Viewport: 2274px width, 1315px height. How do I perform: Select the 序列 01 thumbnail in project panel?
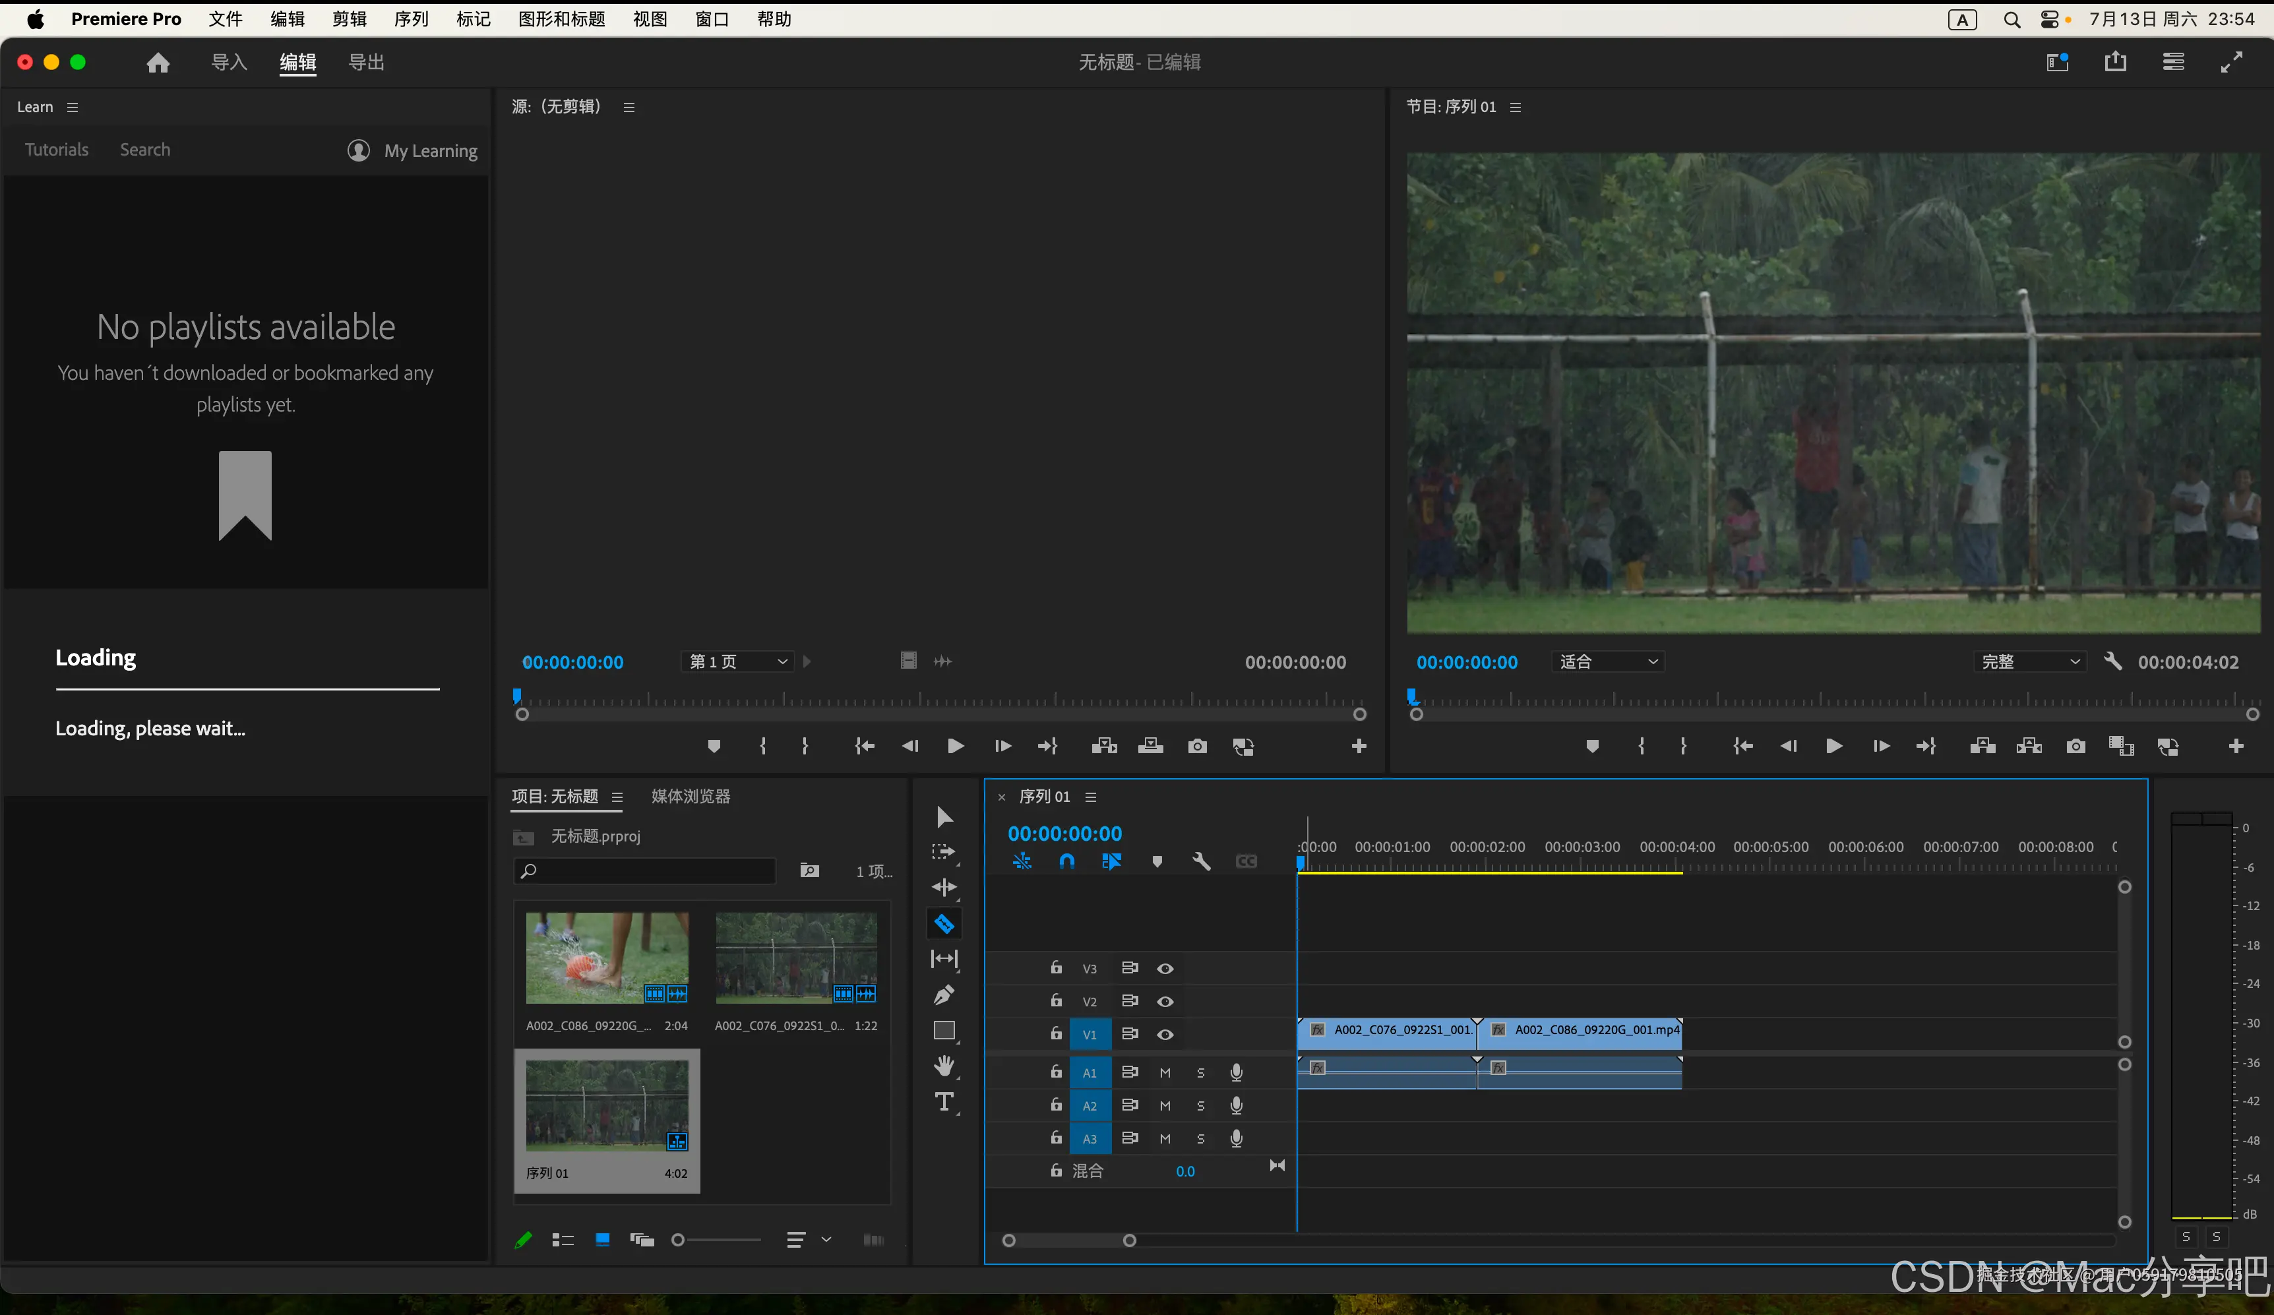pyautogui.click(x=606, y=1105)
